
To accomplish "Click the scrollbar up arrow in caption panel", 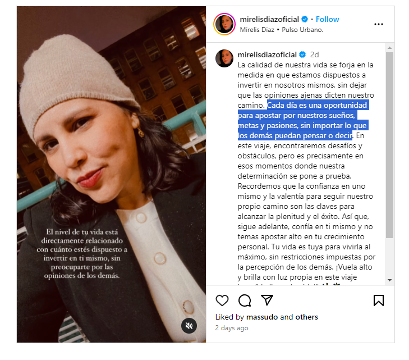I will [389, 48].
